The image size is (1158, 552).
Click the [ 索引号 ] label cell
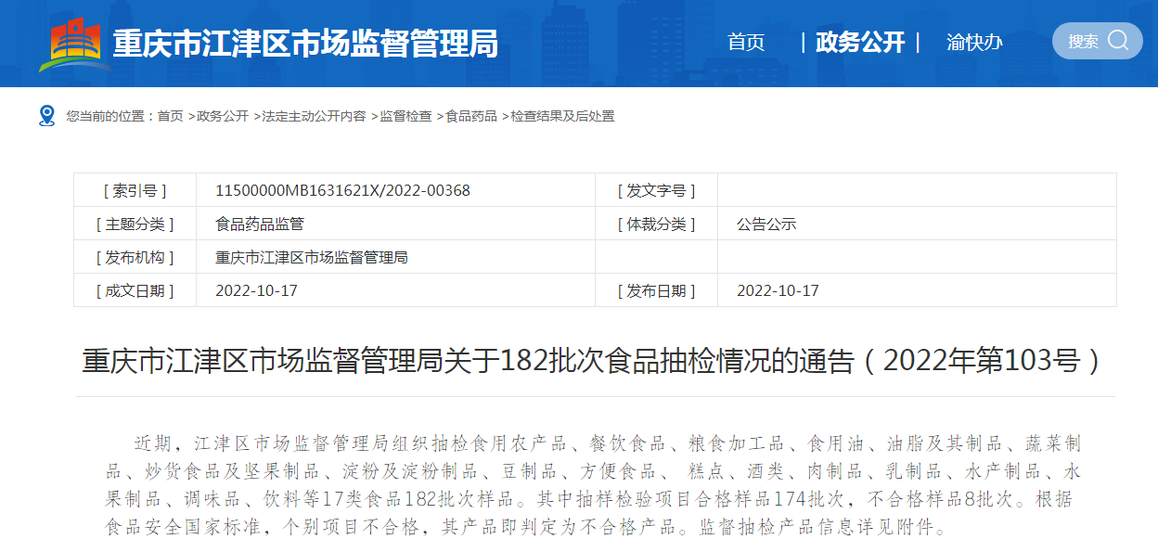click(x=135, y=190)
